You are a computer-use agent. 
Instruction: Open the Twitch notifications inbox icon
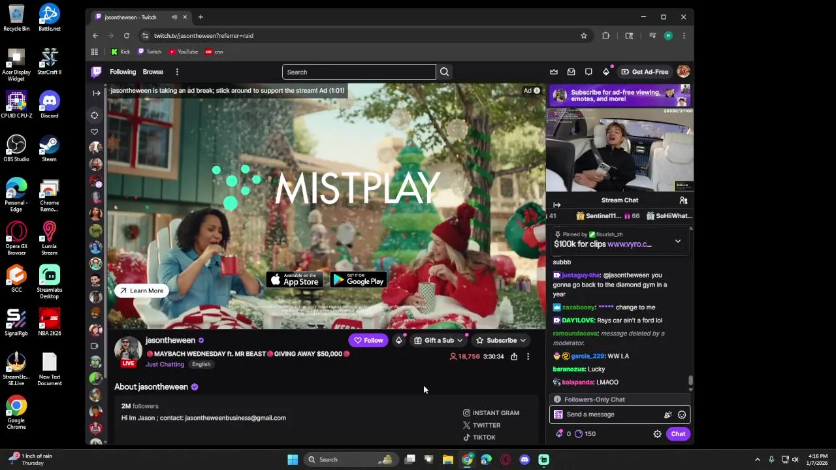[x=571, y=72]
